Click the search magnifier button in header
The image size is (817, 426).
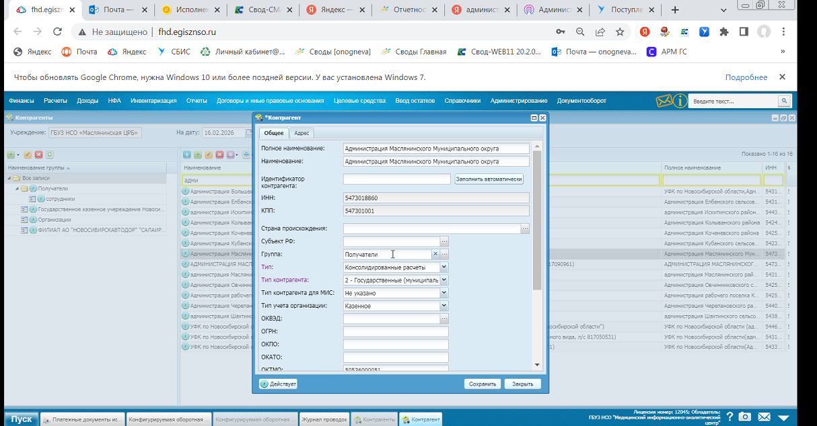(784, 101)
